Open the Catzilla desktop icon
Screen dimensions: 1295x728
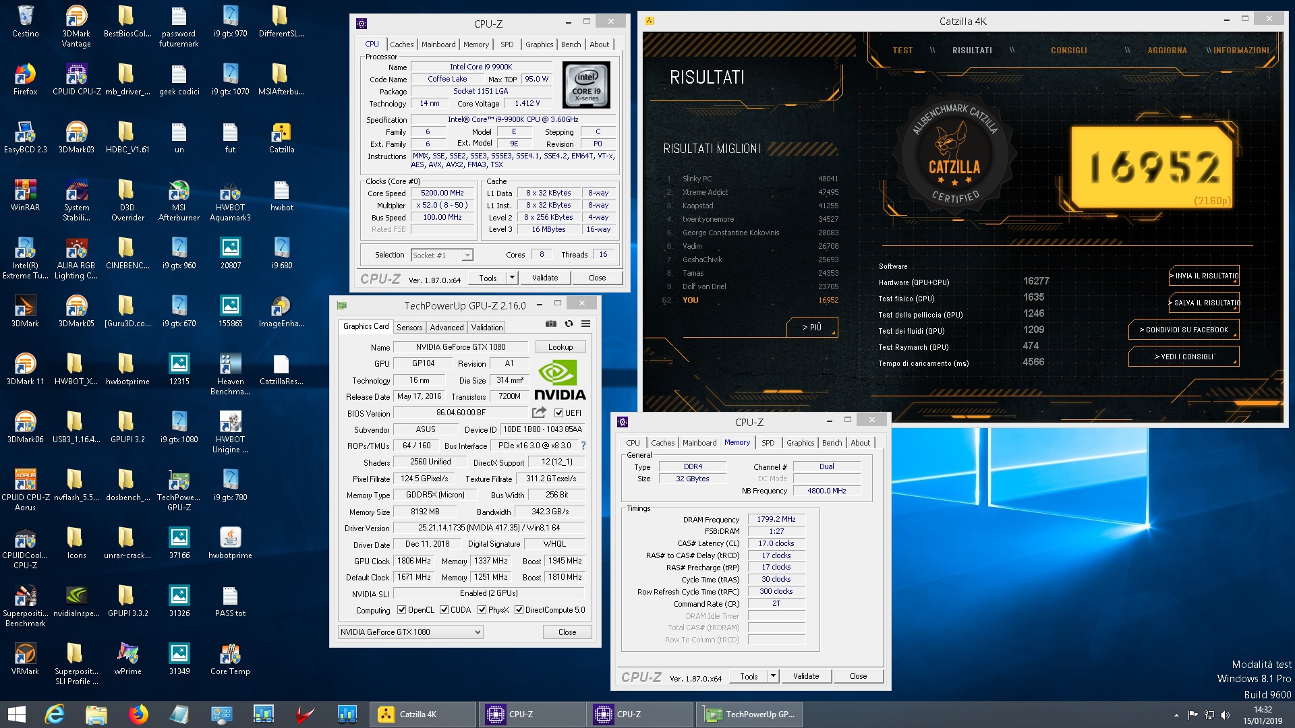281,138
